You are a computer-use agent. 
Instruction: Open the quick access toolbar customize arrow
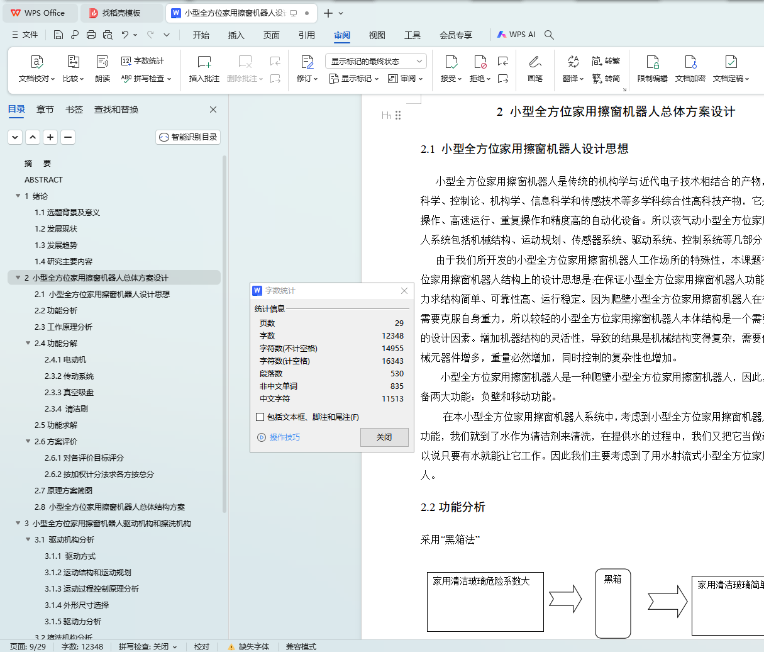(167, 35)
